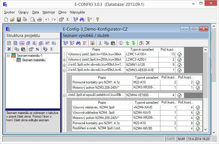The image size is (219, 144).
Task: Click the printer icon in main toolbar
Action: (39, 19)
